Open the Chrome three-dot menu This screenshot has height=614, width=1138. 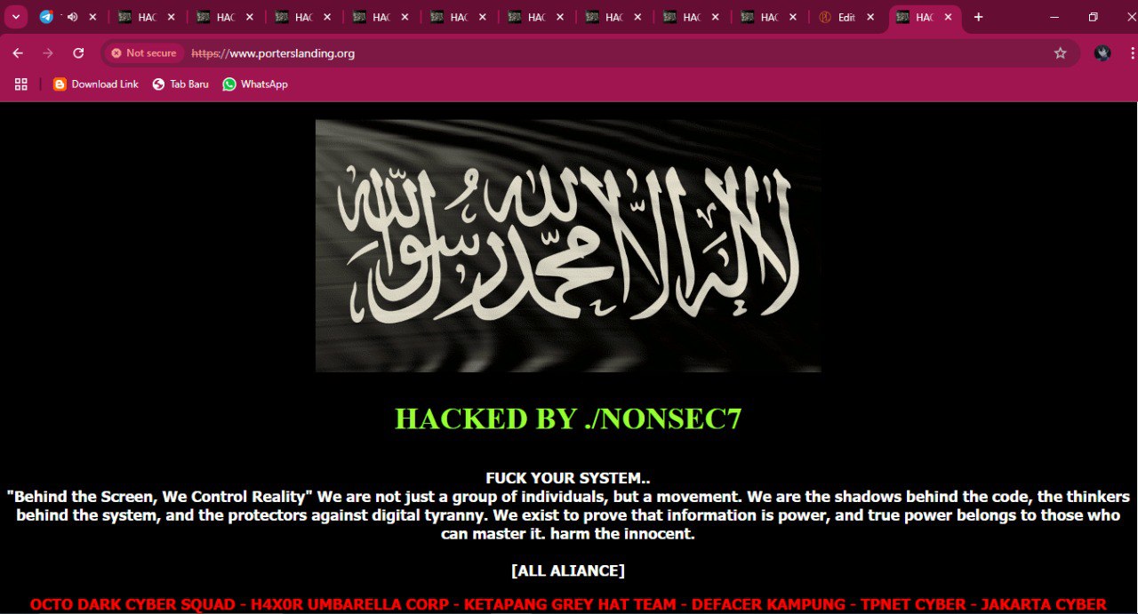click(1132, 53)
